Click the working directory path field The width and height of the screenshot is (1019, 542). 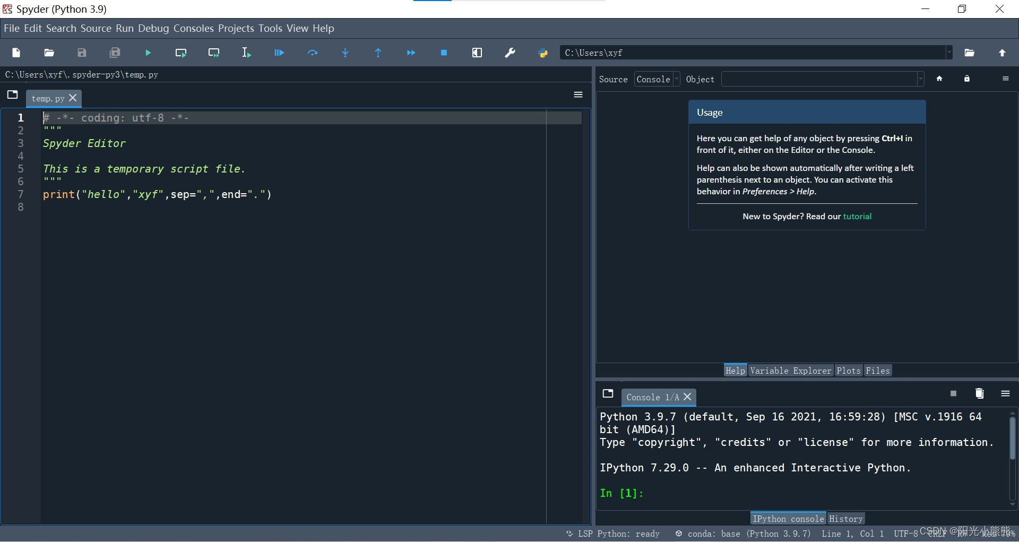click(x=753, y=53)
